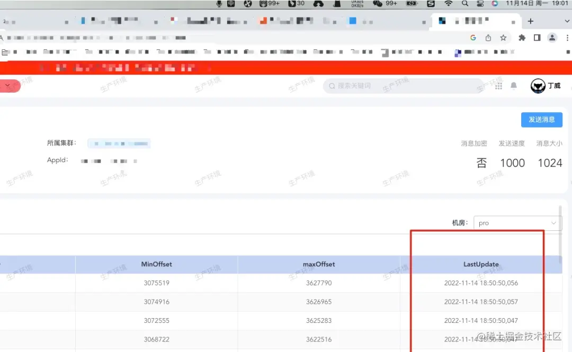Select MinOffset value 3074916
The image size is (572, 352).
pyautogui.click(x=156, y=302)
